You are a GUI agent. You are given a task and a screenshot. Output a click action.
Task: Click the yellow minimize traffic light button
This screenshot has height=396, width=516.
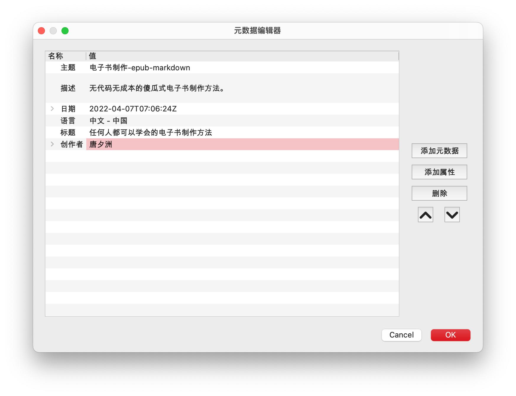[53, 30]
